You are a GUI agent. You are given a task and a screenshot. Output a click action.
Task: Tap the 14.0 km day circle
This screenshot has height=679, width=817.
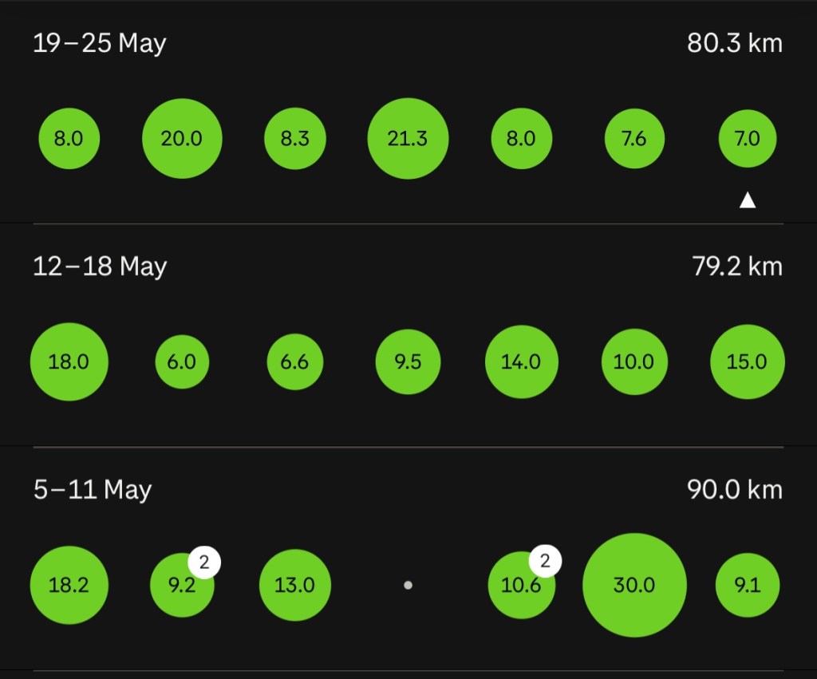pos(521,361)
